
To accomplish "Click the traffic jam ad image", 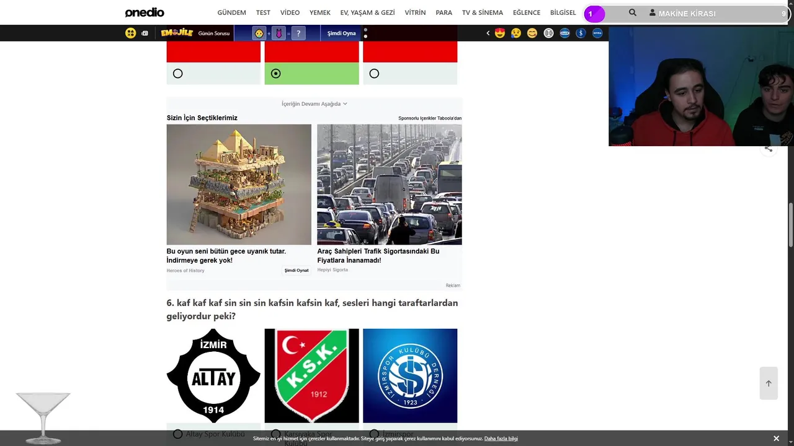I will [390, 185].
